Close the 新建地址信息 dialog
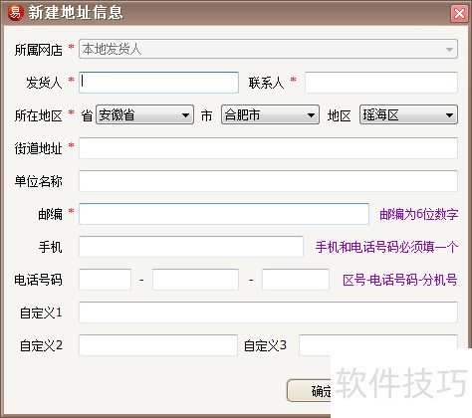The image size is (472, 418). click(x=459, y=14)
